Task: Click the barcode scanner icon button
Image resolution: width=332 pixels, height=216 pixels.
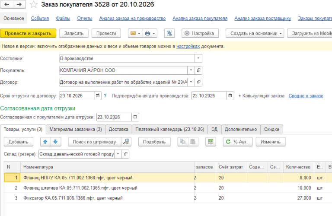Action: pos(126,142)
